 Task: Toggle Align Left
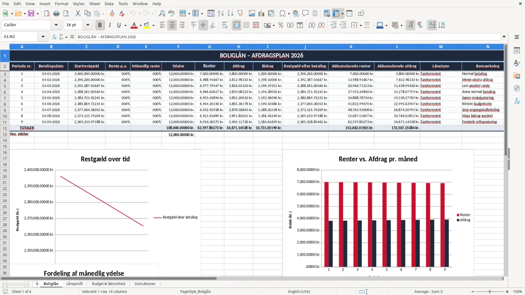tap(162, 25)
